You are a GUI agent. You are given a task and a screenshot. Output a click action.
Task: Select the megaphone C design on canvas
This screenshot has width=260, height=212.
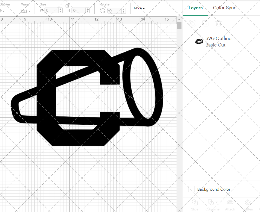[x=47, y=104]
